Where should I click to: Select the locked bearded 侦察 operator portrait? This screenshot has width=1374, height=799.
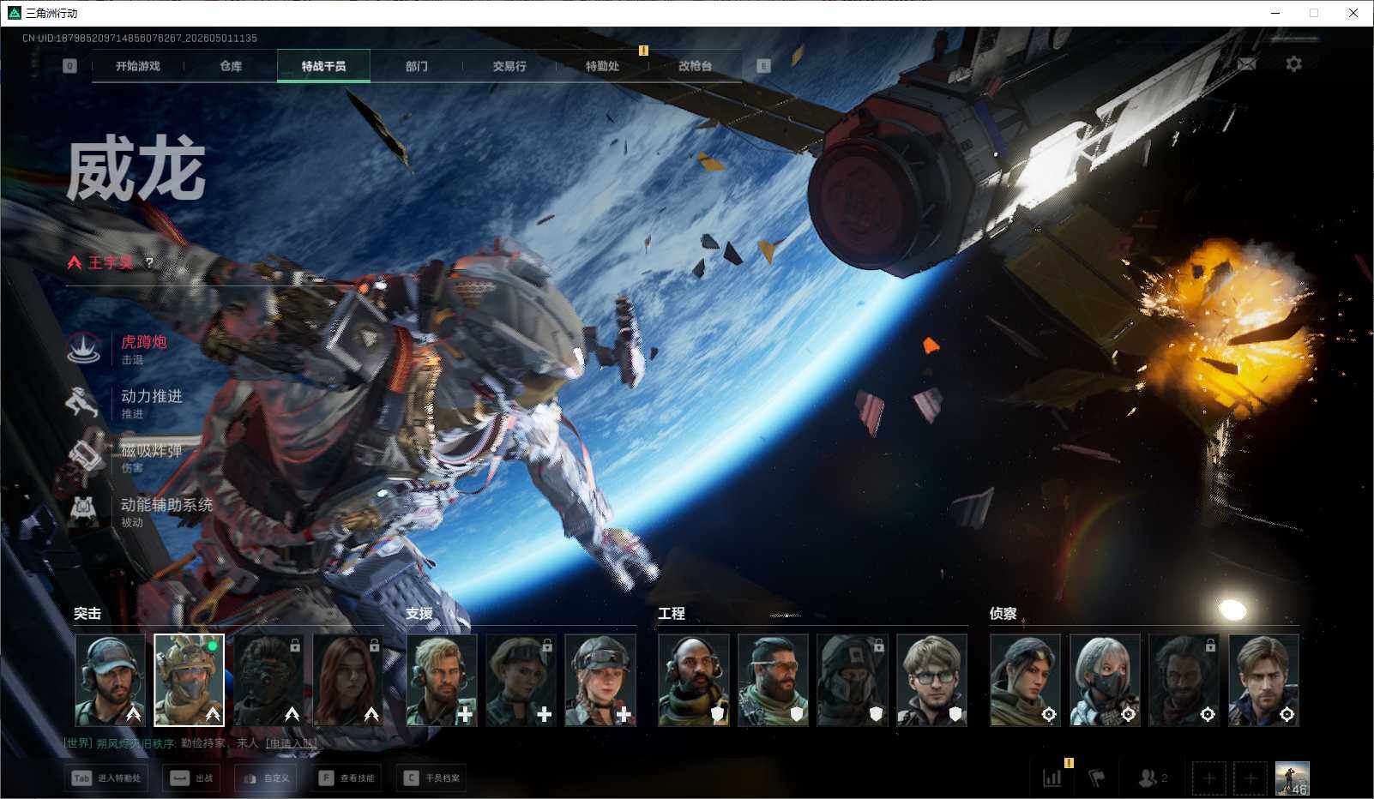point(1184,680)
